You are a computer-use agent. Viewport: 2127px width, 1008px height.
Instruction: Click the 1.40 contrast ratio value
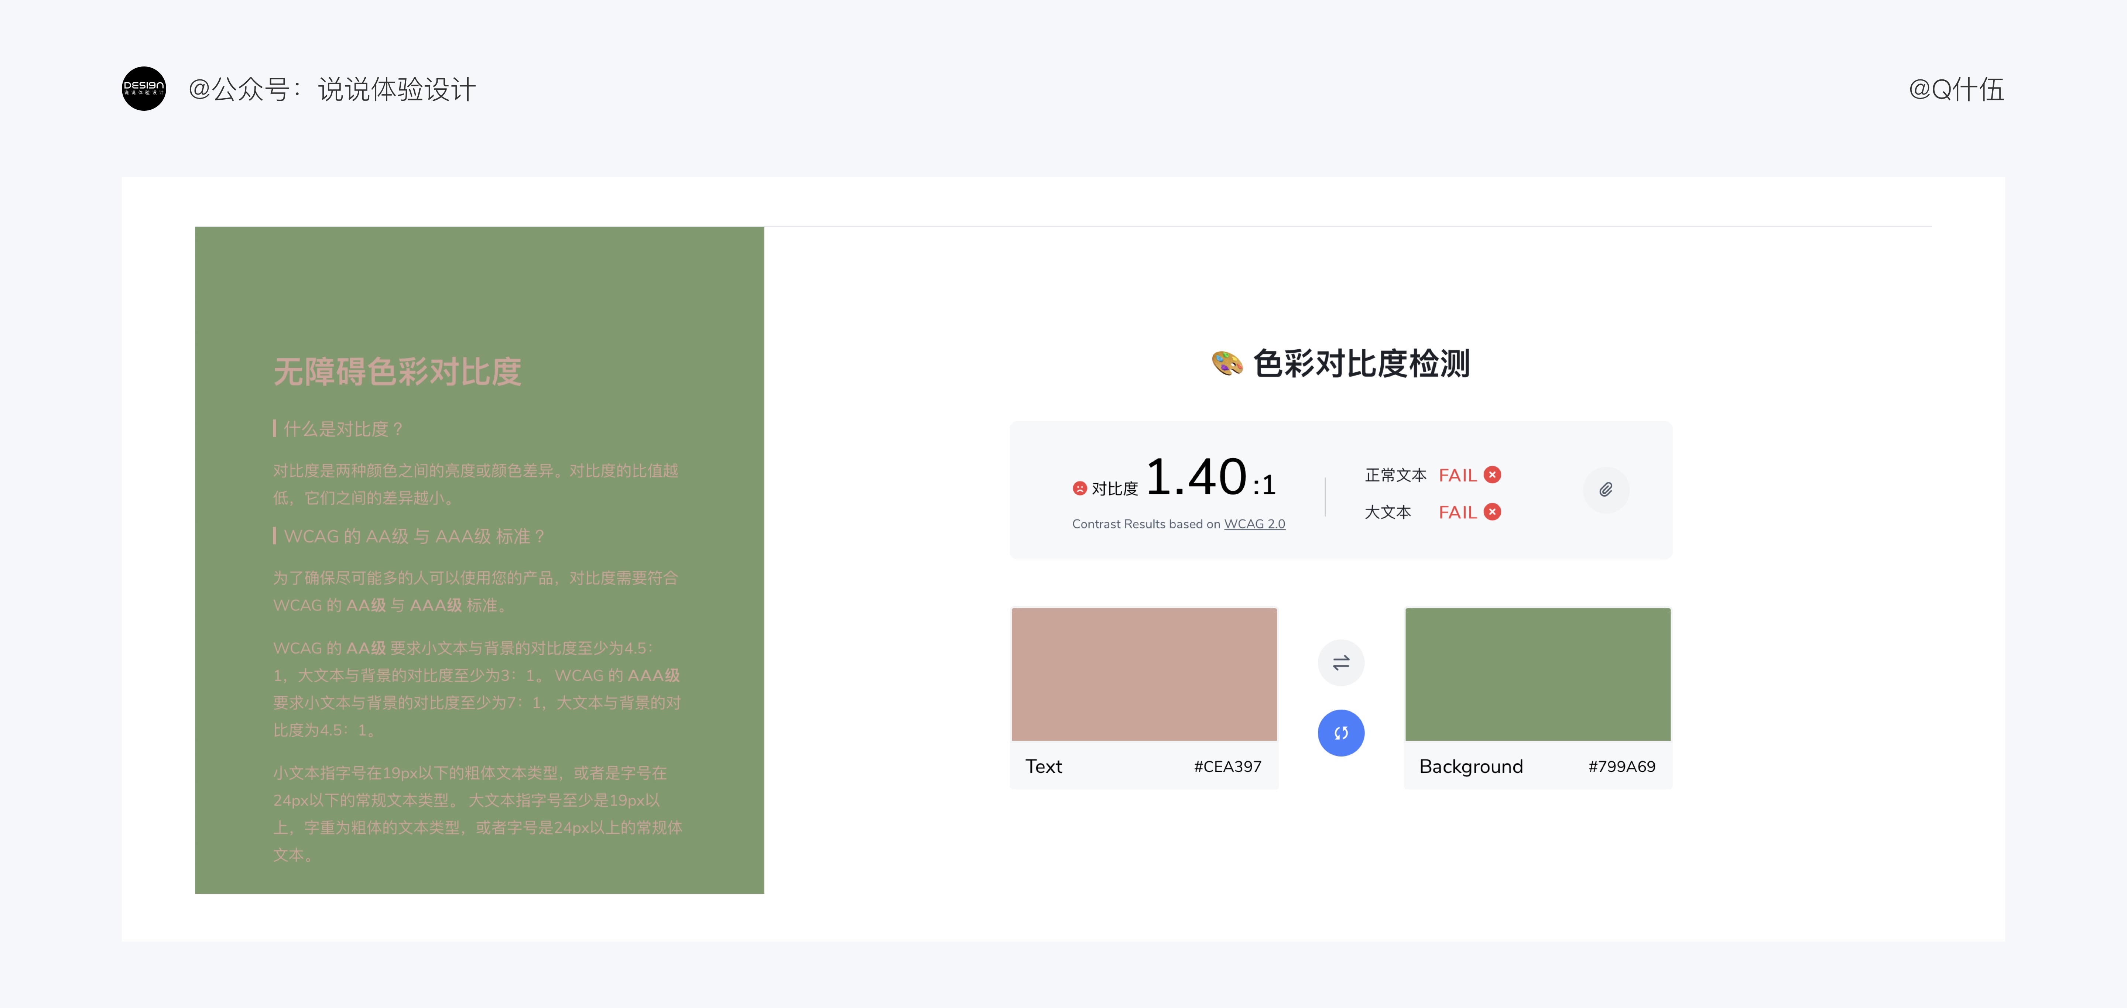tap(1196, 477)
